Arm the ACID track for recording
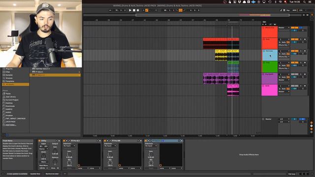The image size is (315, 177). pos(305,86)
